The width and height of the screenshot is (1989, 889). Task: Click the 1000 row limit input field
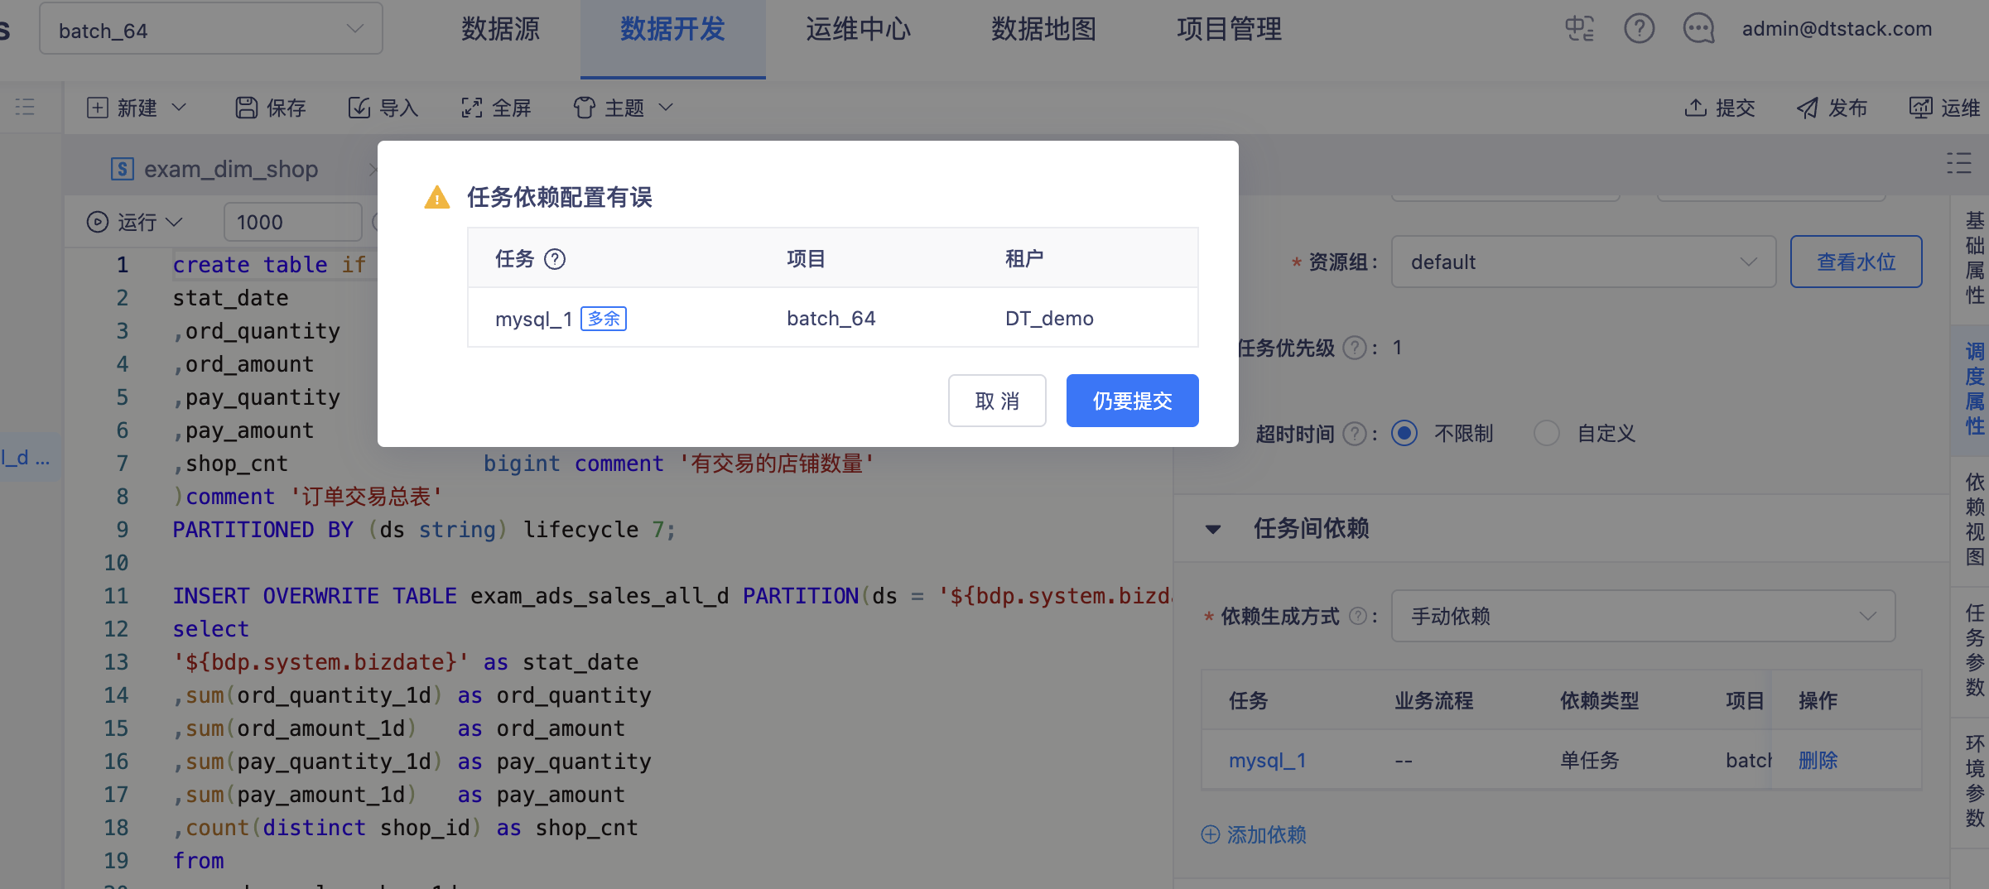(x=291, y=222)
